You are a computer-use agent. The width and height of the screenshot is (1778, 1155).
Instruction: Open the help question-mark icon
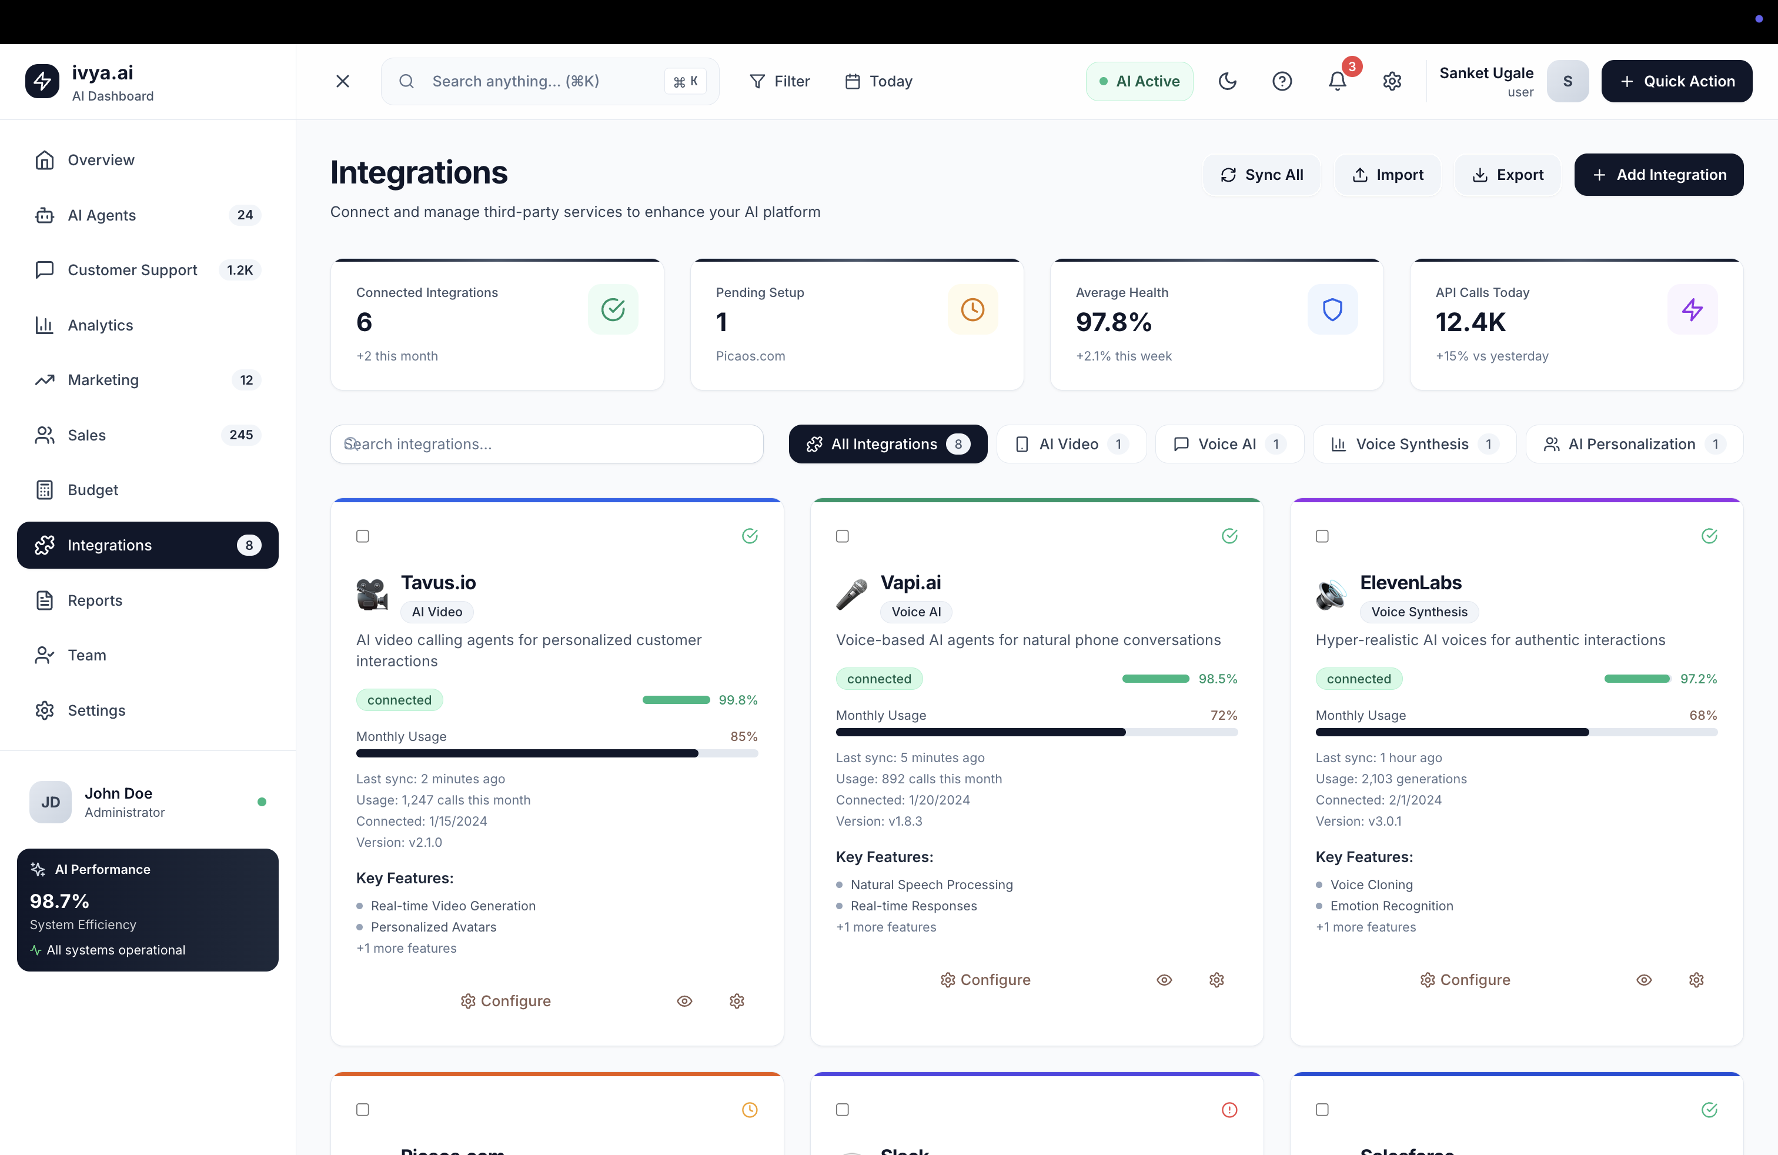pyautogui.click(x=1282, y=81)
